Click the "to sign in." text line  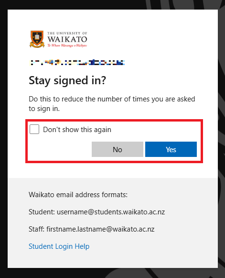(x=44, y=109)
